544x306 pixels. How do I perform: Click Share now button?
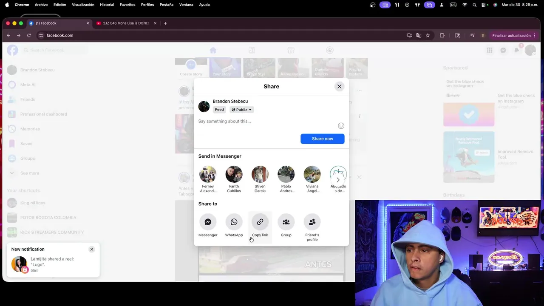point(323,139)
